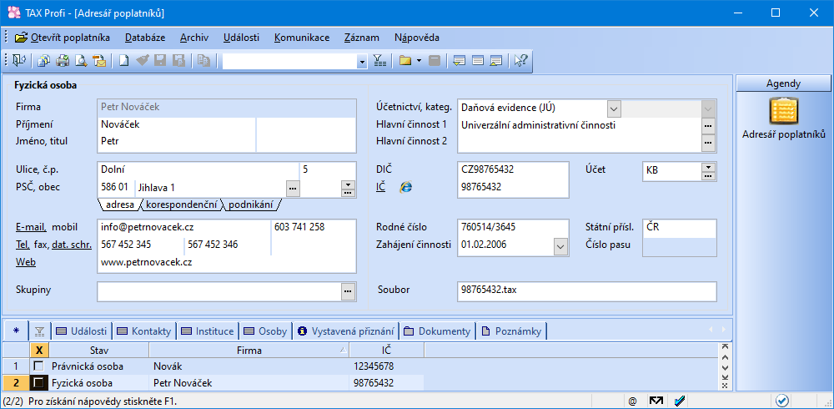
Task: Switch to Vystavená přiznání tab
Action: [347, 331]
